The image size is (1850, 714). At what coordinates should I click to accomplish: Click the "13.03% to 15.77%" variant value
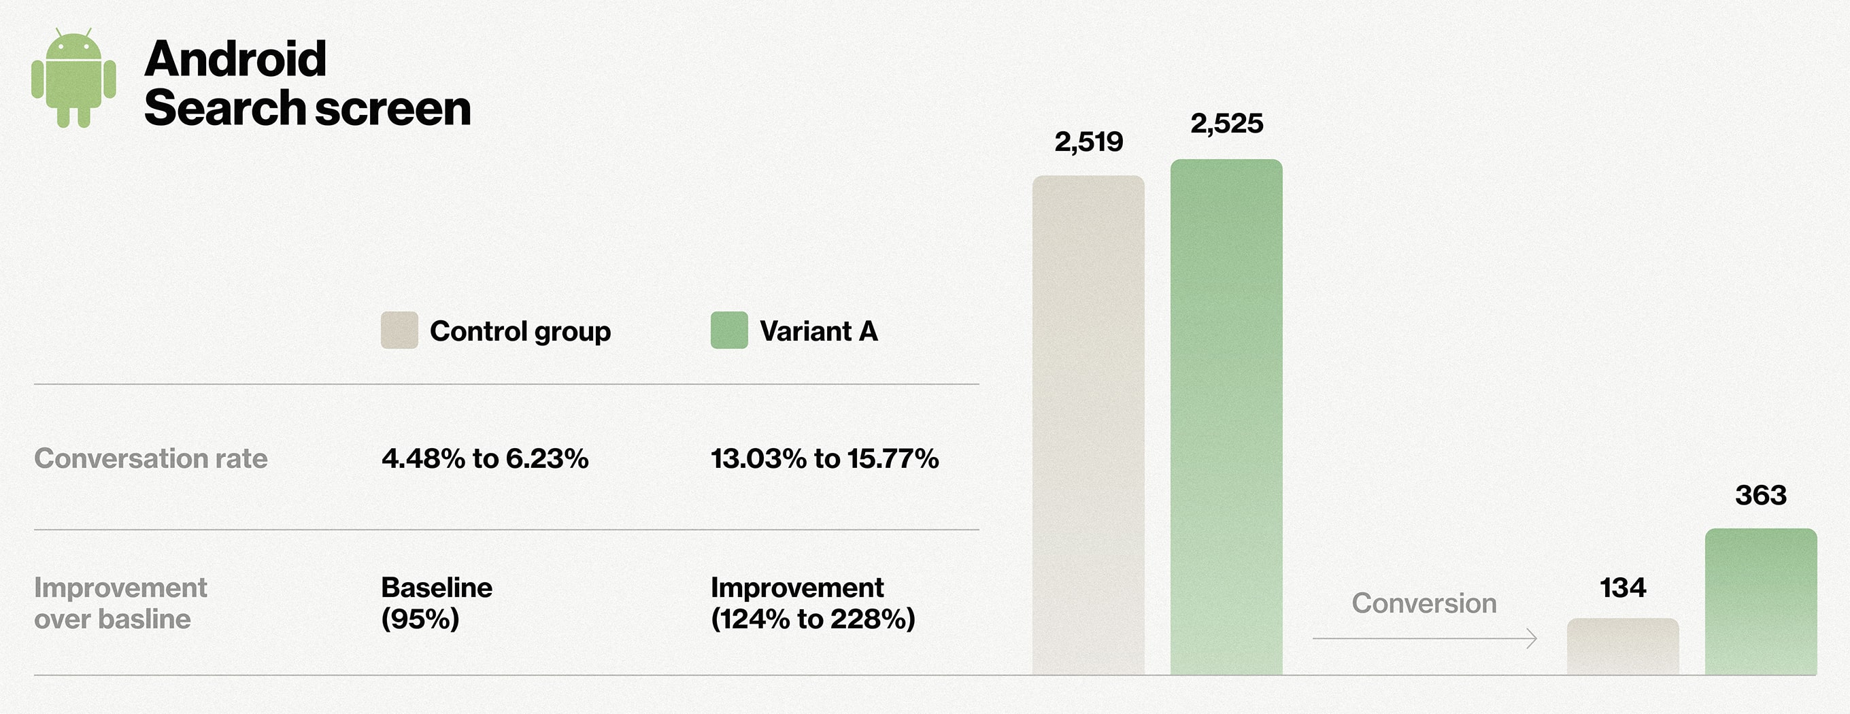point(824,458)
